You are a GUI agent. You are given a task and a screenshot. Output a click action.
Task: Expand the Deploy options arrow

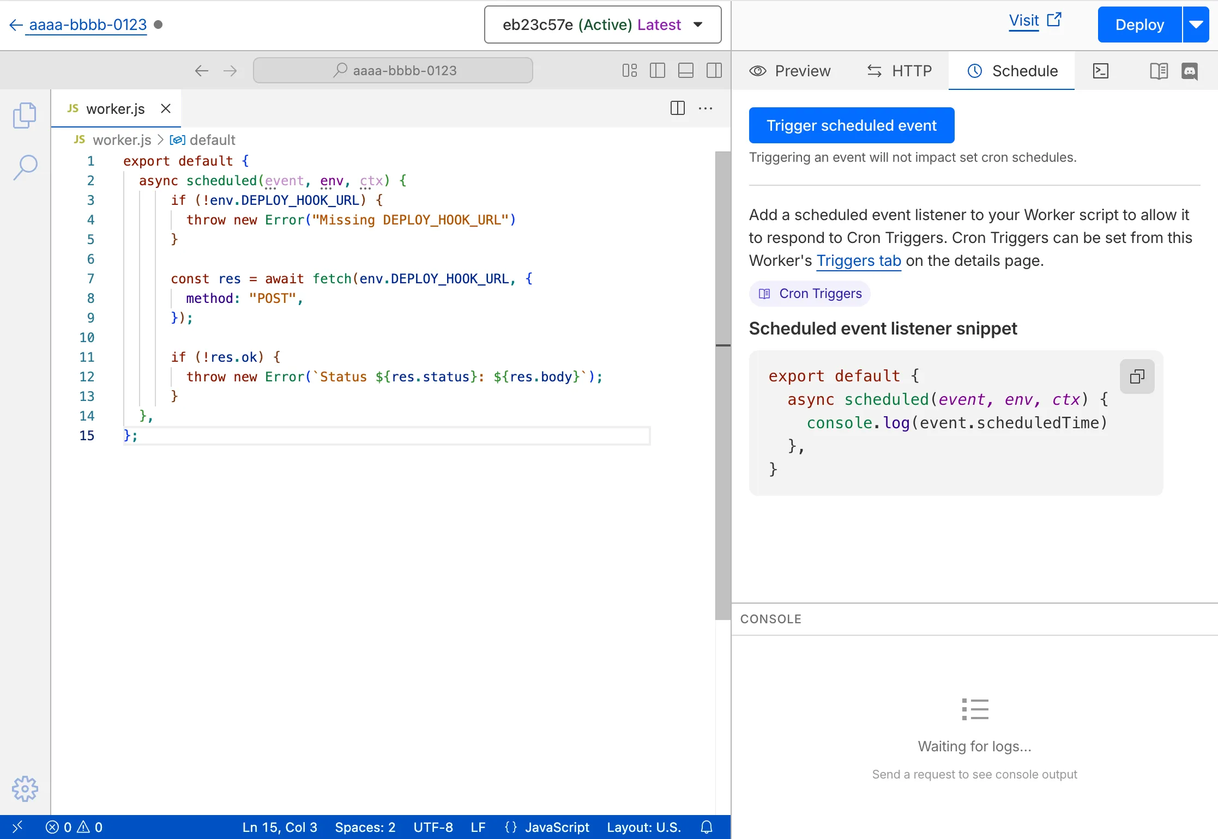tap(1196, 25)
